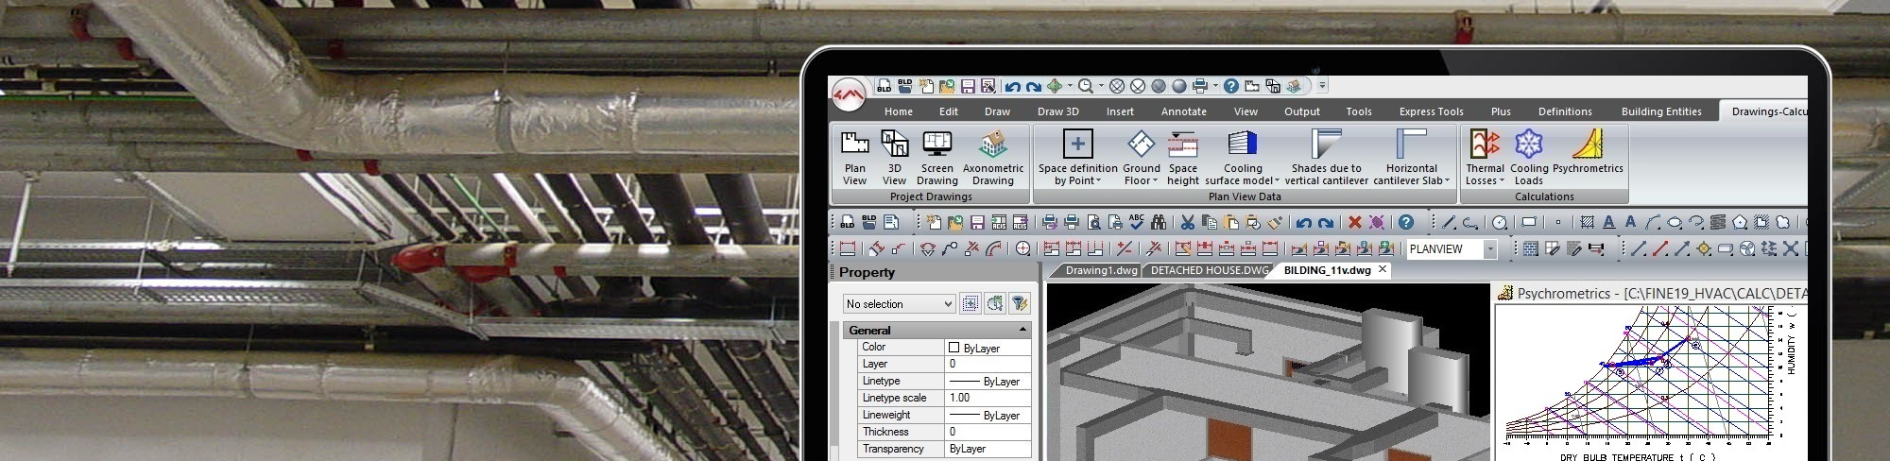Viewport: 1890px width, 461px height.
Task: Click the Cut scissors icon
Action: 1188,222
